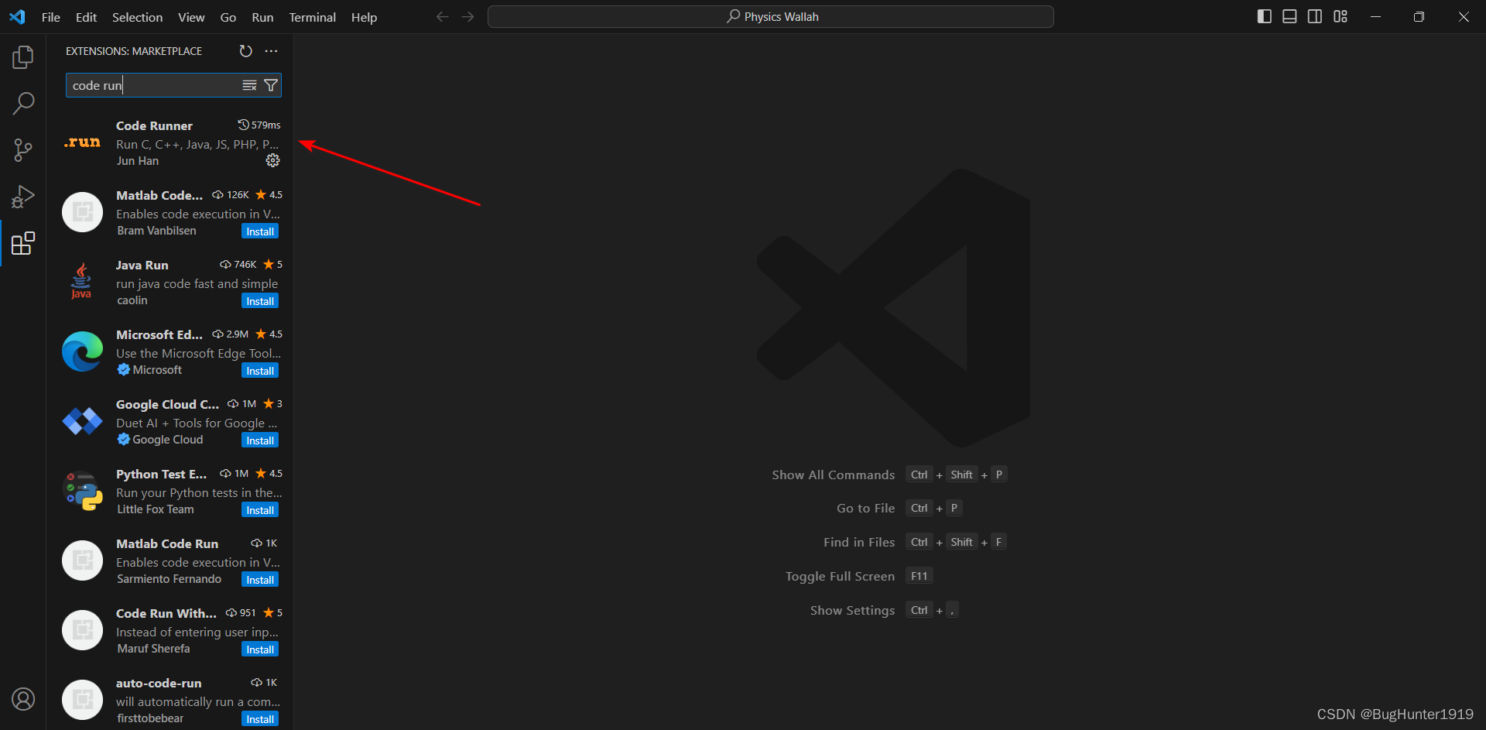
Task: Click the Java Run extension icon
Action: pyautogui.click(x=81, y=282)
